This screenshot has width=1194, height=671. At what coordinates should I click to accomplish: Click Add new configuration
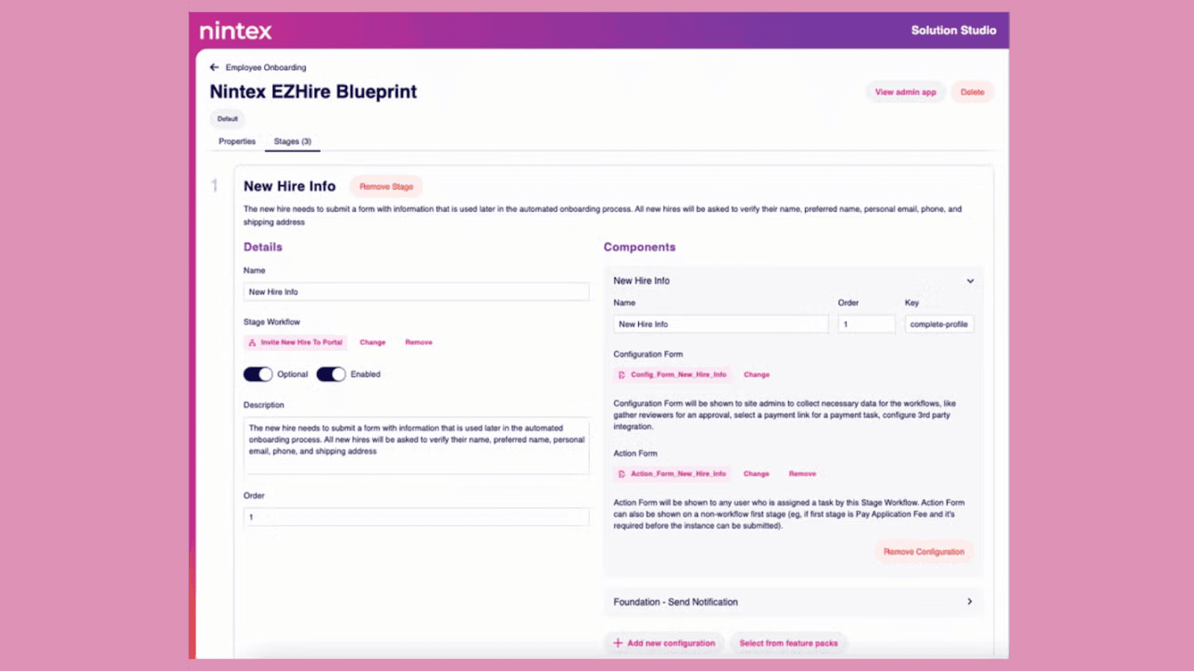[663, 643]
